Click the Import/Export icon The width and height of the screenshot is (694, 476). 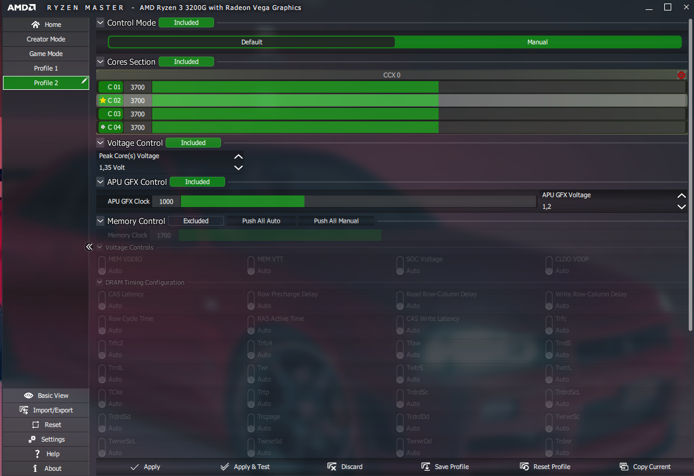pyautogui.click(x=24, y=410)
